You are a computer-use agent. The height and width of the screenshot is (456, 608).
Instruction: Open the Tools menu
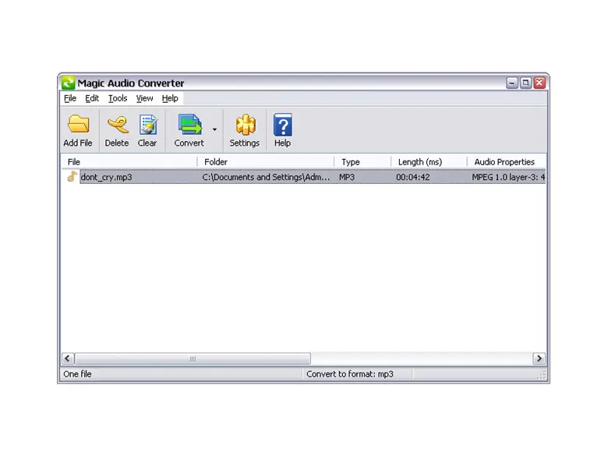point(118,98)
